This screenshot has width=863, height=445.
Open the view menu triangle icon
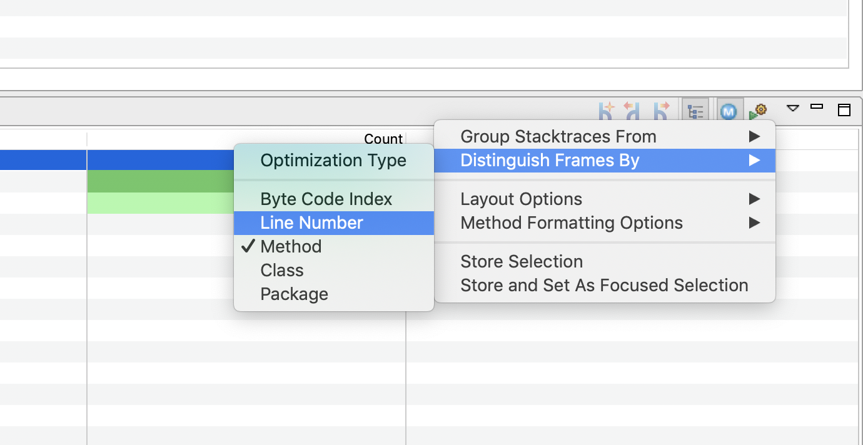(x=793, y=108)
